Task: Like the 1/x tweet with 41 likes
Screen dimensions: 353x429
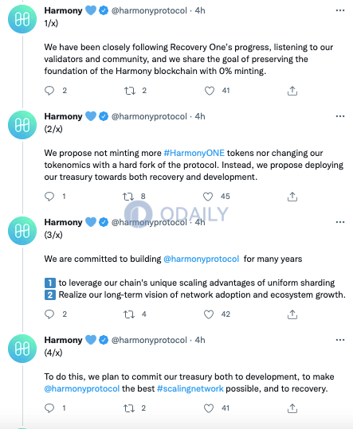Action: [210, 91]
